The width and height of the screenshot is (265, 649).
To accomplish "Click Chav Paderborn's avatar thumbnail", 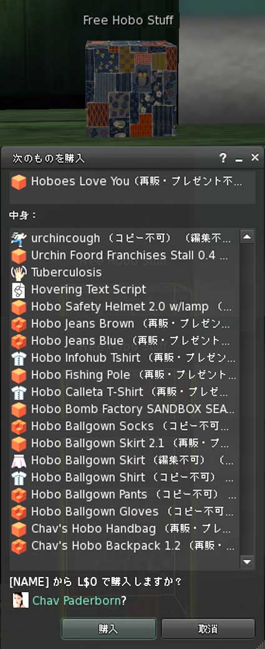I will coord(21,600).
